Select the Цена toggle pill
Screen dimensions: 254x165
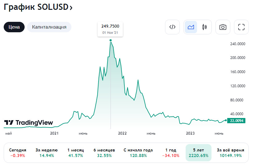(x=14, y=27)
